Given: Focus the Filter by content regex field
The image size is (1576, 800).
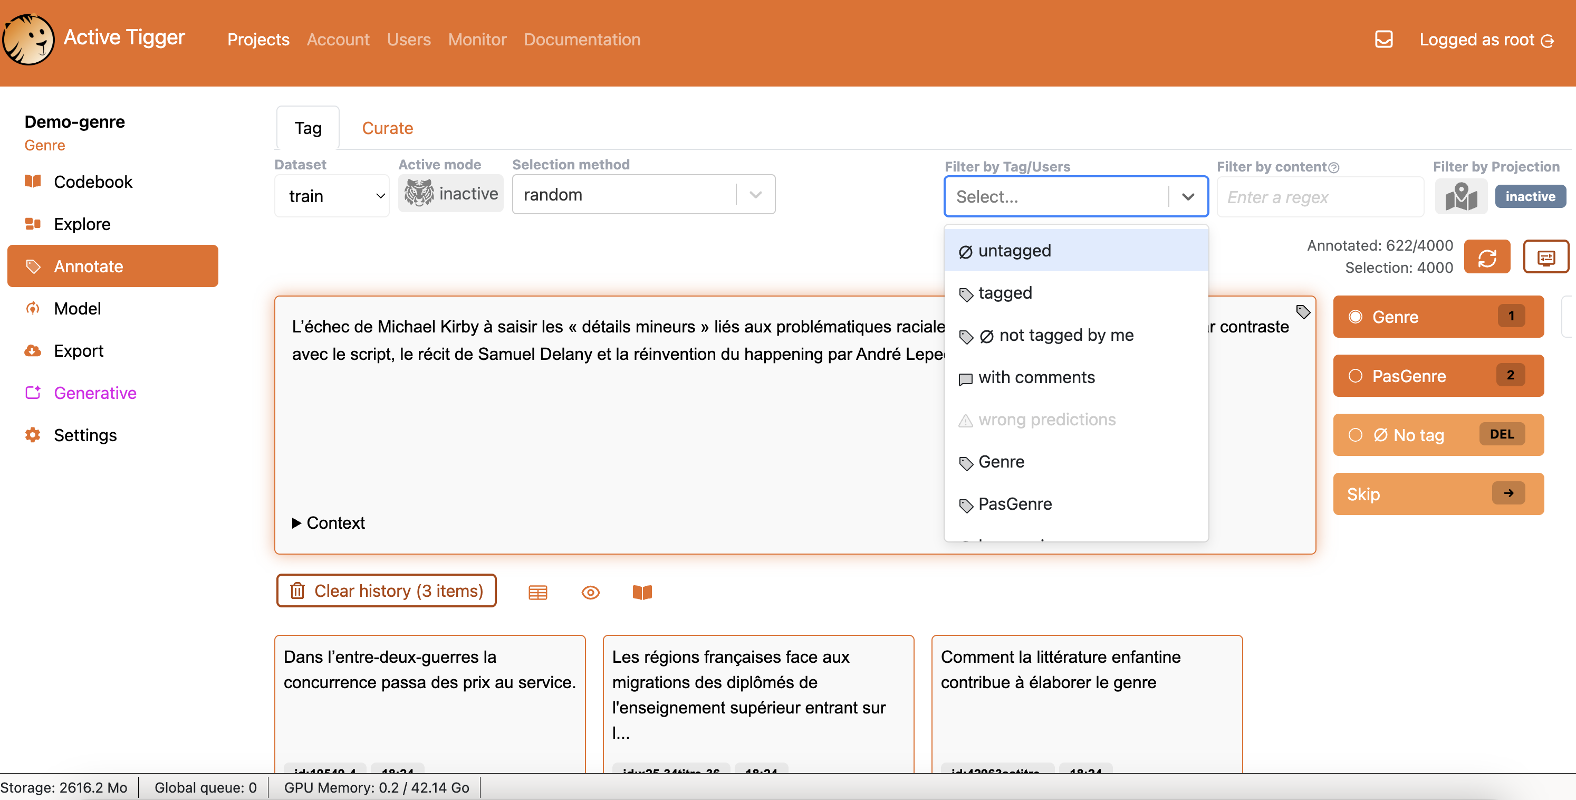Looking at the screenshot, I should 1320,196.
